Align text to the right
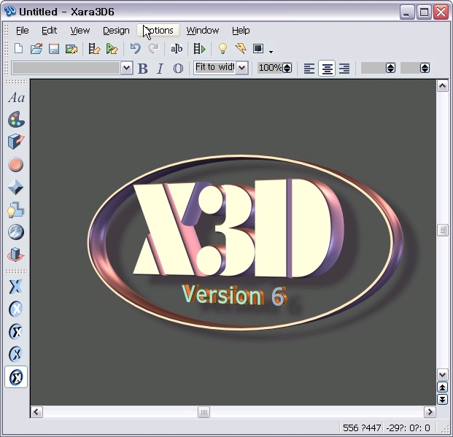This screenshot has height=437, width=453. tap(344, 69)
